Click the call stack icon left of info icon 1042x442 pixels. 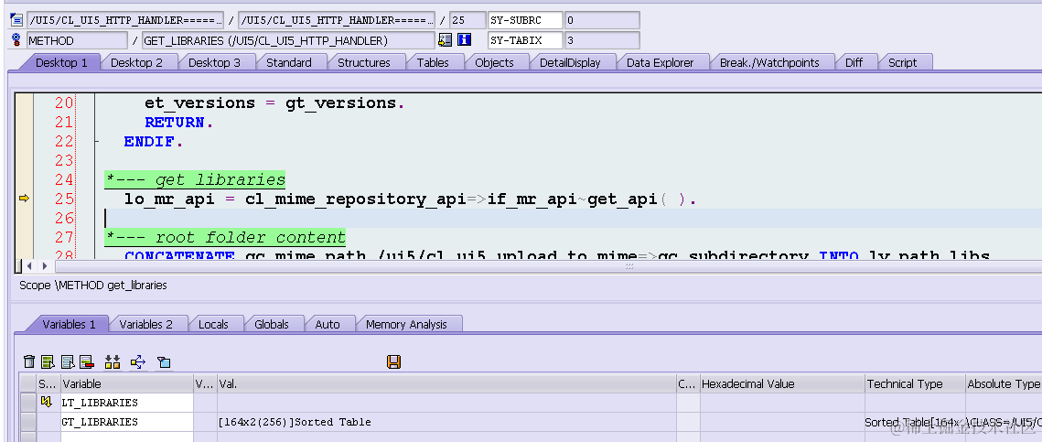click(446, 40)
